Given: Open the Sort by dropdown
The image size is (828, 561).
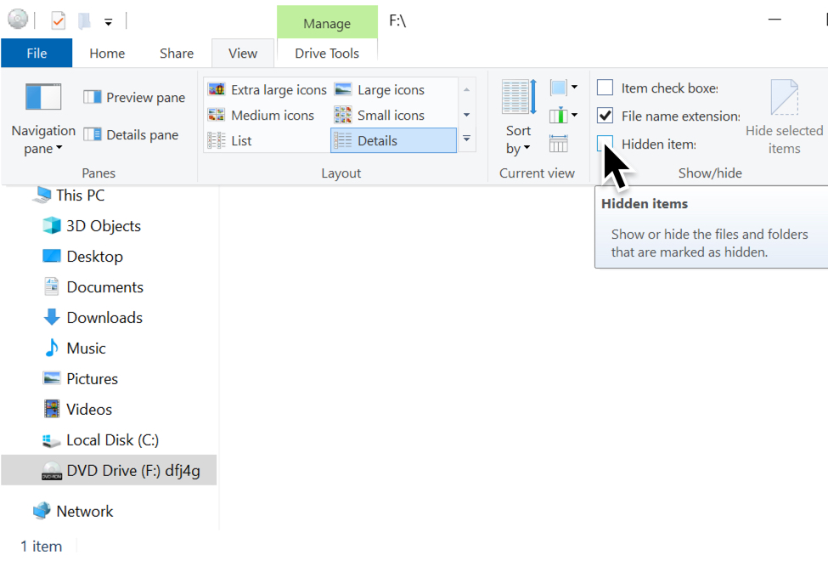Looking at the screenshot, I should click(518, 140).
